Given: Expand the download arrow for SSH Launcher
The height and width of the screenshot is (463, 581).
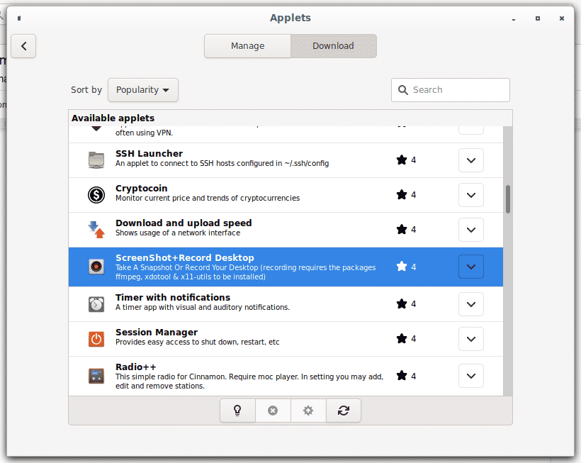Looking at the screenshot, I should (x=471, y=160).
